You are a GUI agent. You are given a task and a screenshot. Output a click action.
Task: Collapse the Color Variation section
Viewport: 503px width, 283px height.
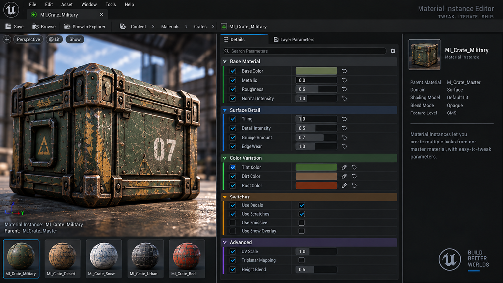pyautogui.click(x=225, y=158)
